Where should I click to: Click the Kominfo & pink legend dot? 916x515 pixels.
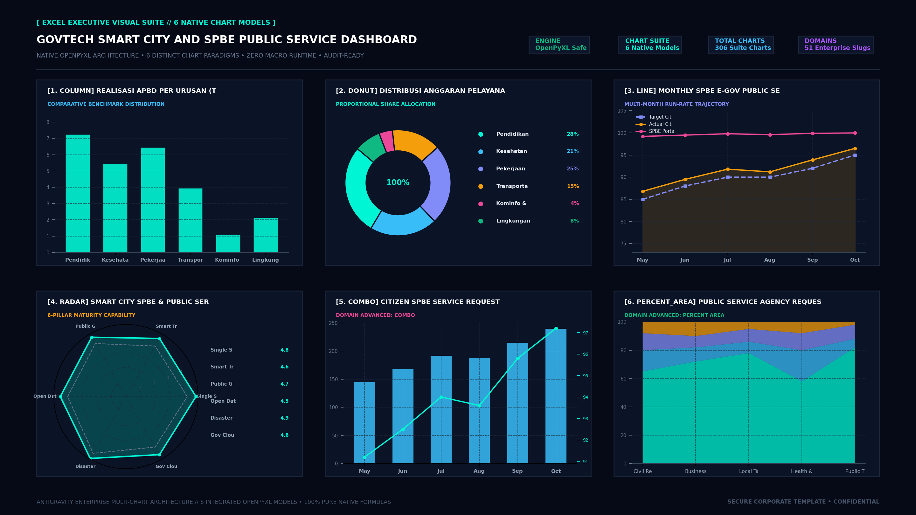[x=481, y=204]
